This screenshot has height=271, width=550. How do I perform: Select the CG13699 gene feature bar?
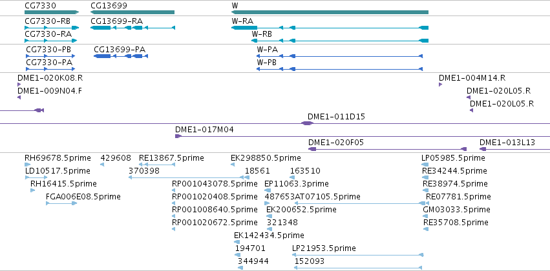132,12
